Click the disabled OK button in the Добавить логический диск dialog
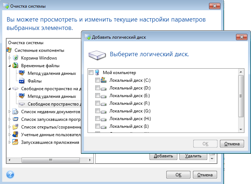Screen dimensions: 251x184 click(205, 143)
